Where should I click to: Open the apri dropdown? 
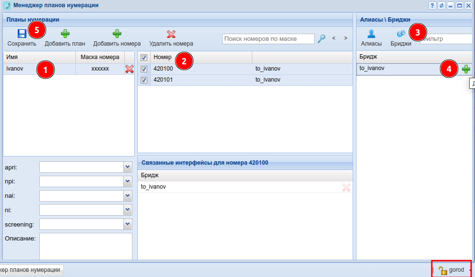[128, 167]
